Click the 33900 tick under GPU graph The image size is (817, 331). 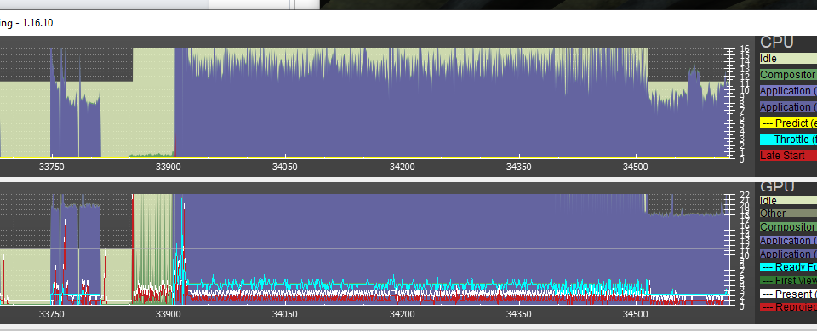point(169,314)
